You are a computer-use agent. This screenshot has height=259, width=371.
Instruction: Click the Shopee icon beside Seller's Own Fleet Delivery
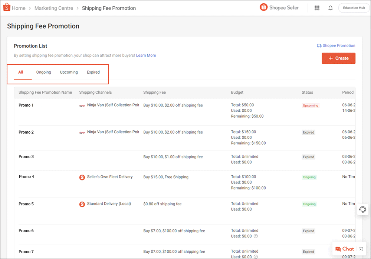(x=82, y=177)
